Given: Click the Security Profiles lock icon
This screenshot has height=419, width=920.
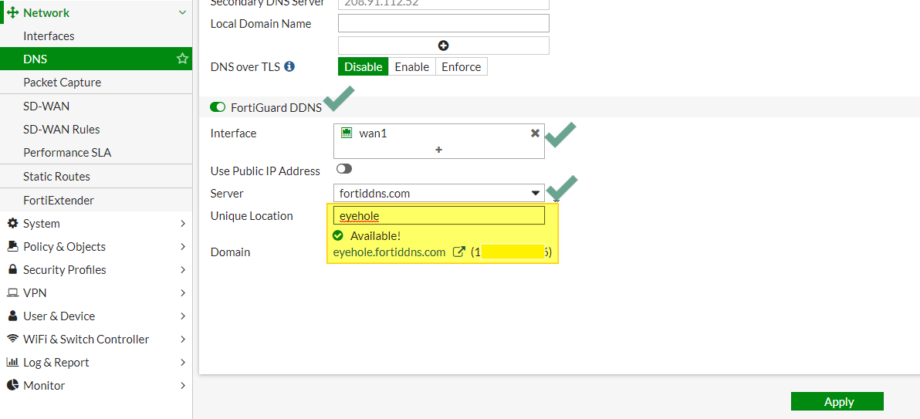Looking at the screenshot, I should click(12, 270).
